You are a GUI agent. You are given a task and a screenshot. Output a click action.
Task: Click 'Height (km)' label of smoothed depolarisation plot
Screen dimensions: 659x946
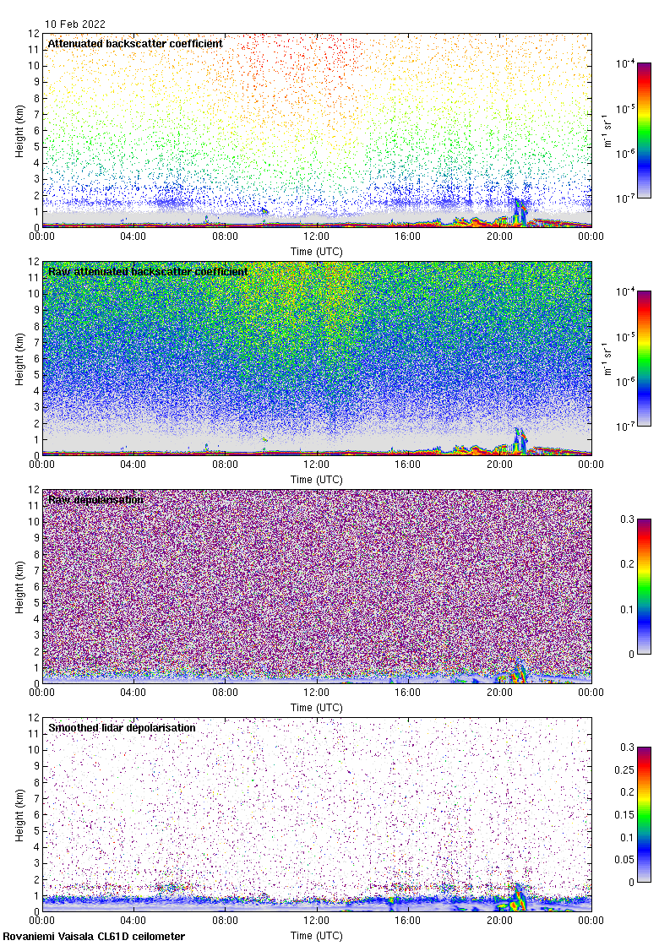(20, 815)
